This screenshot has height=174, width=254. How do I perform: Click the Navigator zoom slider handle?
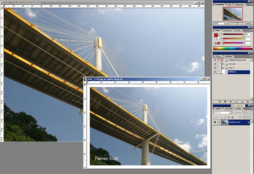237,23
